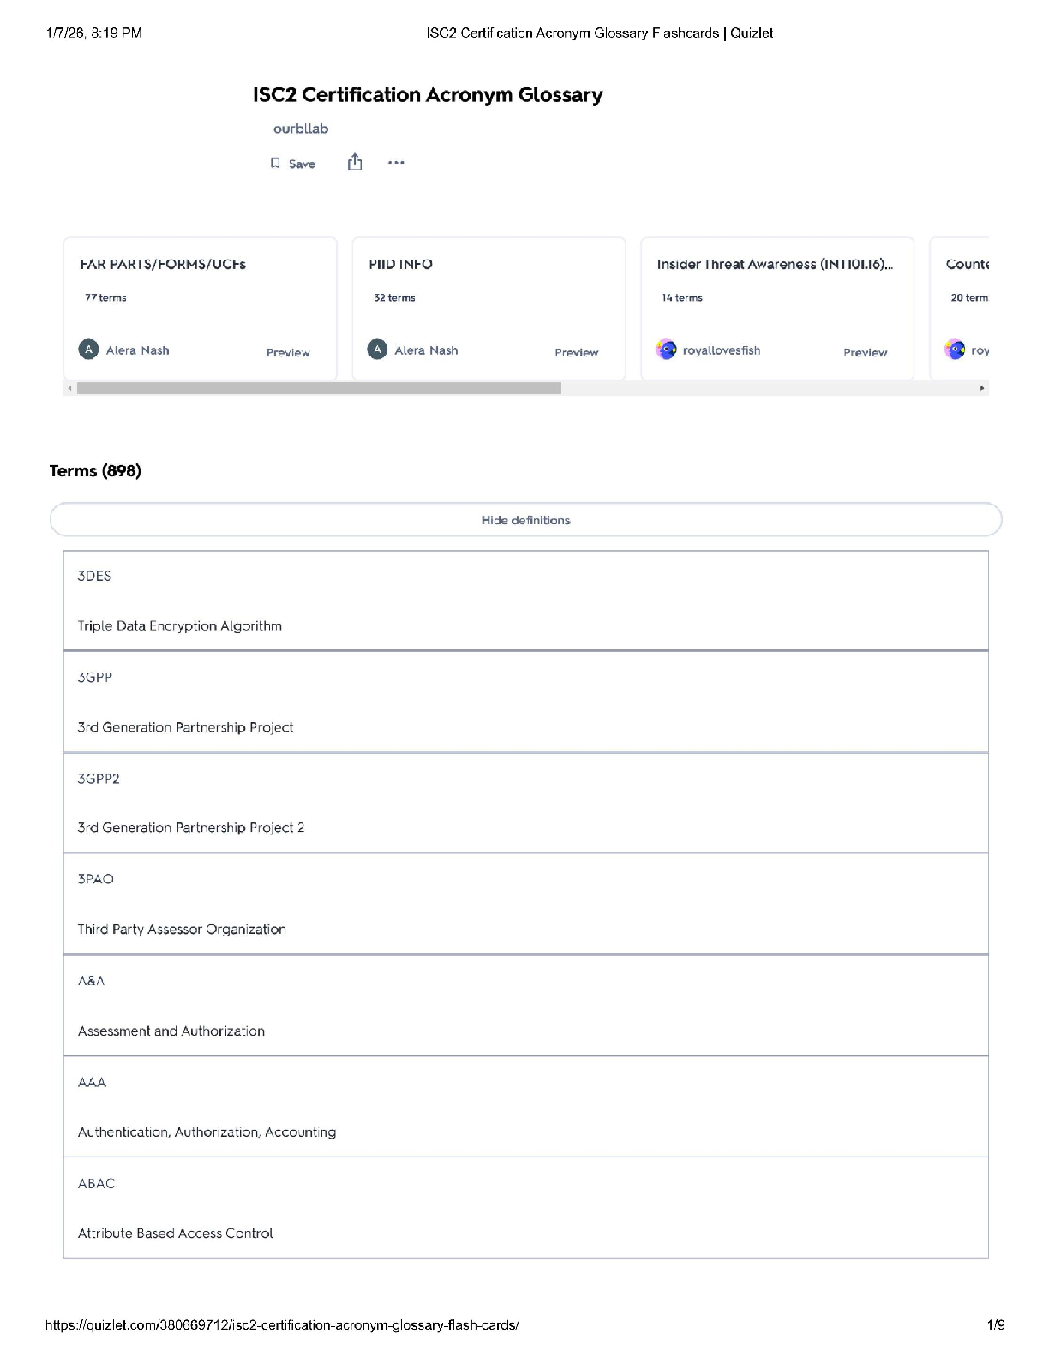The height and width of the screenshot is (1357, 1049).
Task: Click the Save bookmark button
Action: click(x=293, y=164)
